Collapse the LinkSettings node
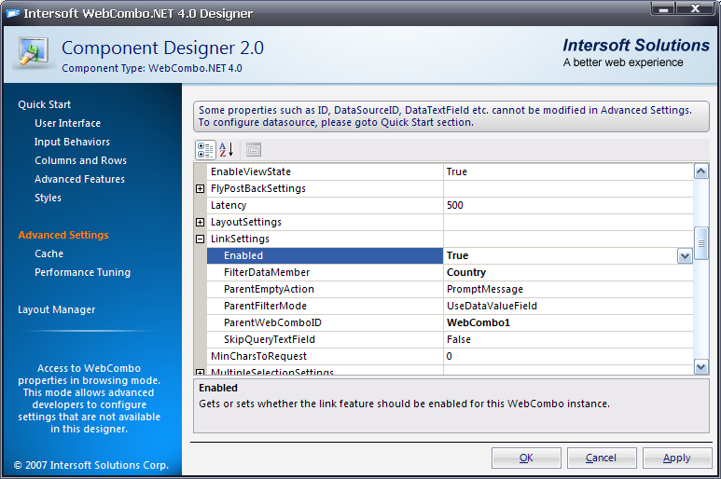This screenshot has width=721, height=479. pos(200,239)
